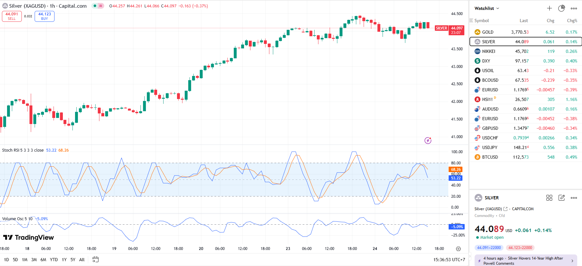Open the Watchlist three-dots more menu
Screen dimensions: 582x266
[x=574, y=8]
